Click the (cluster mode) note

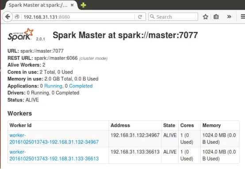point(93,58)
